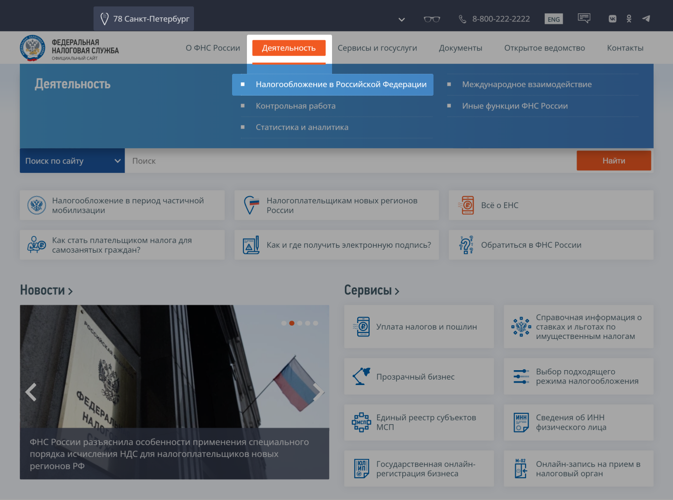
Task: Go to previous news slide arrow
Action: (x=31, y=392)
